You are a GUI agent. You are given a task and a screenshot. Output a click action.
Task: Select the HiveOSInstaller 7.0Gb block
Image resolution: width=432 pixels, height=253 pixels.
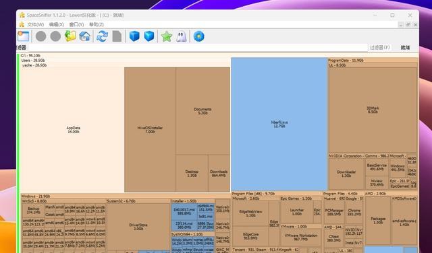(x=150, y=130)
